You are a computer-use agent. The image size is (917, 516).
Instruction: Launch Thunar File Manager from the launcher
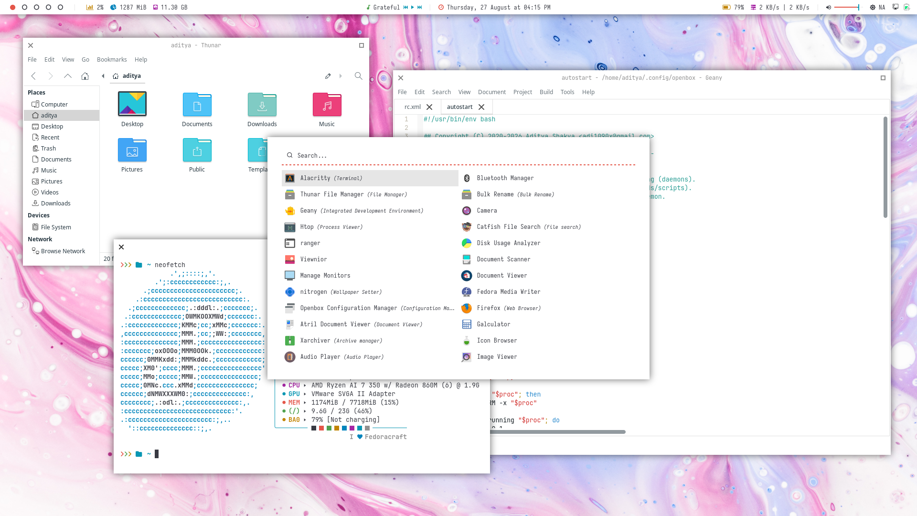(x=370, y=194)
